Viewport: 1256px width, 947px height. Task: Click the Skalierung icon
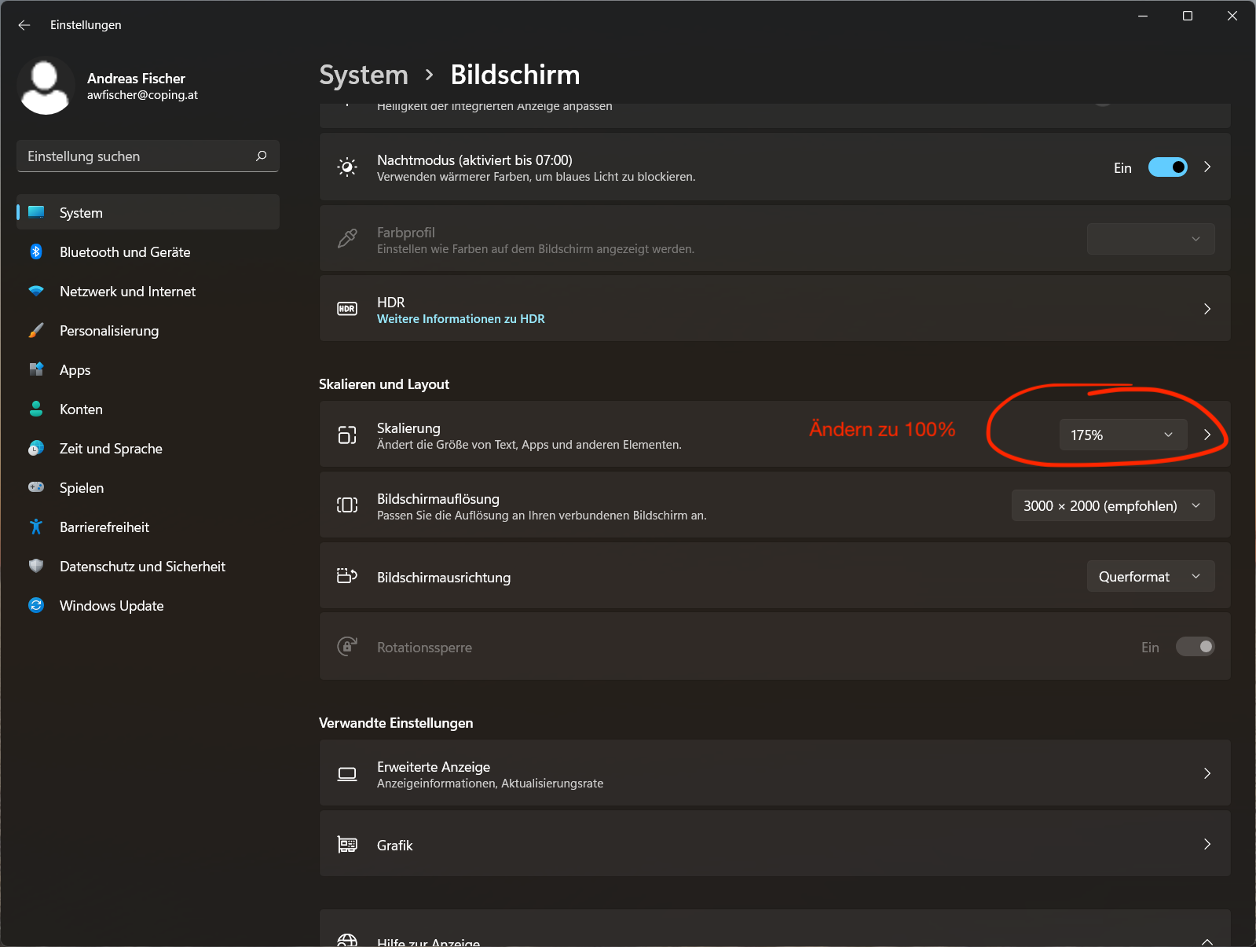coord(347,435)
